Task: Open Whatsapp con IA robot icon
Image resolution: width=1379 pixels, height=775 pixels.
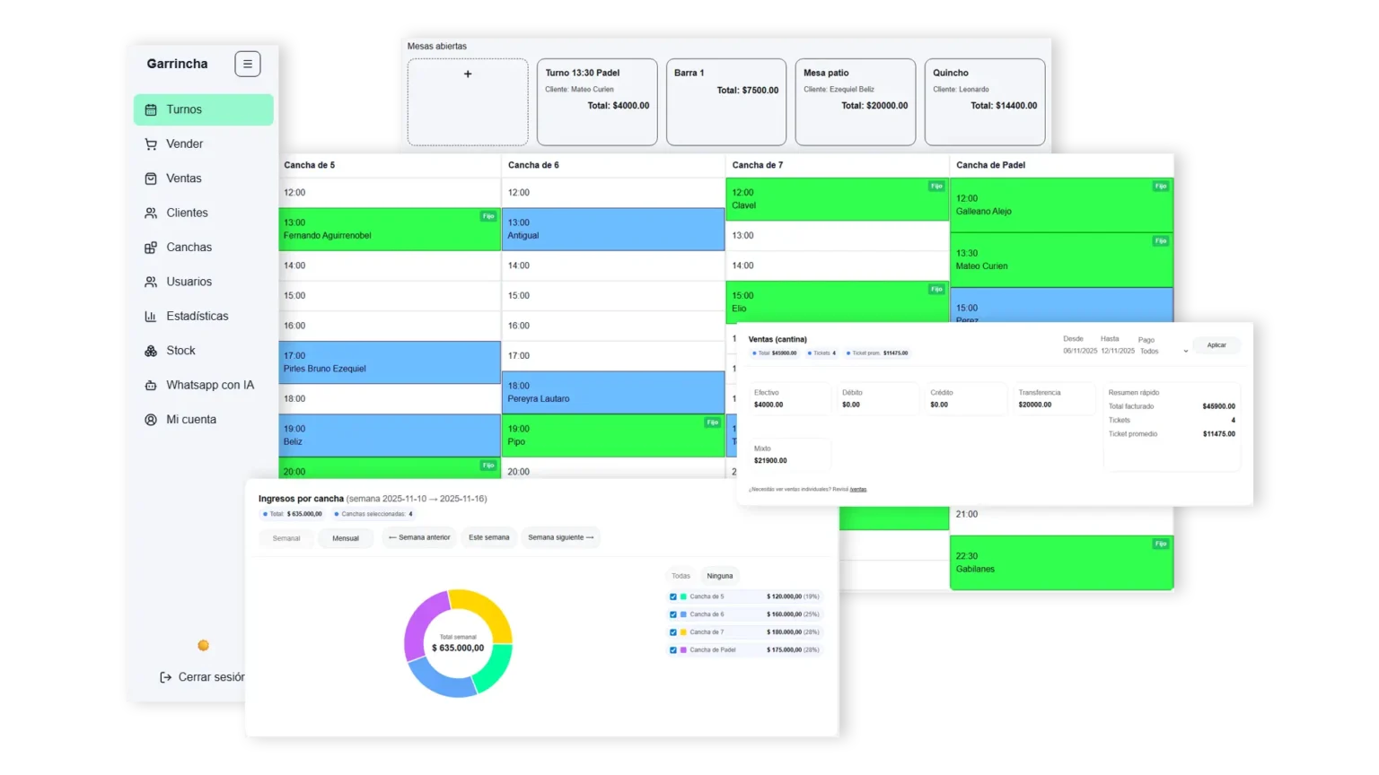Action: pyautogui.click(x=151, y=386)
